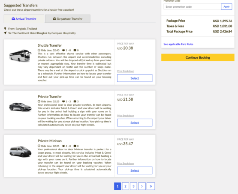238x194 pixels.
Task: Select the Private Transfer for USD 21.58
Action: pos(135,122)
